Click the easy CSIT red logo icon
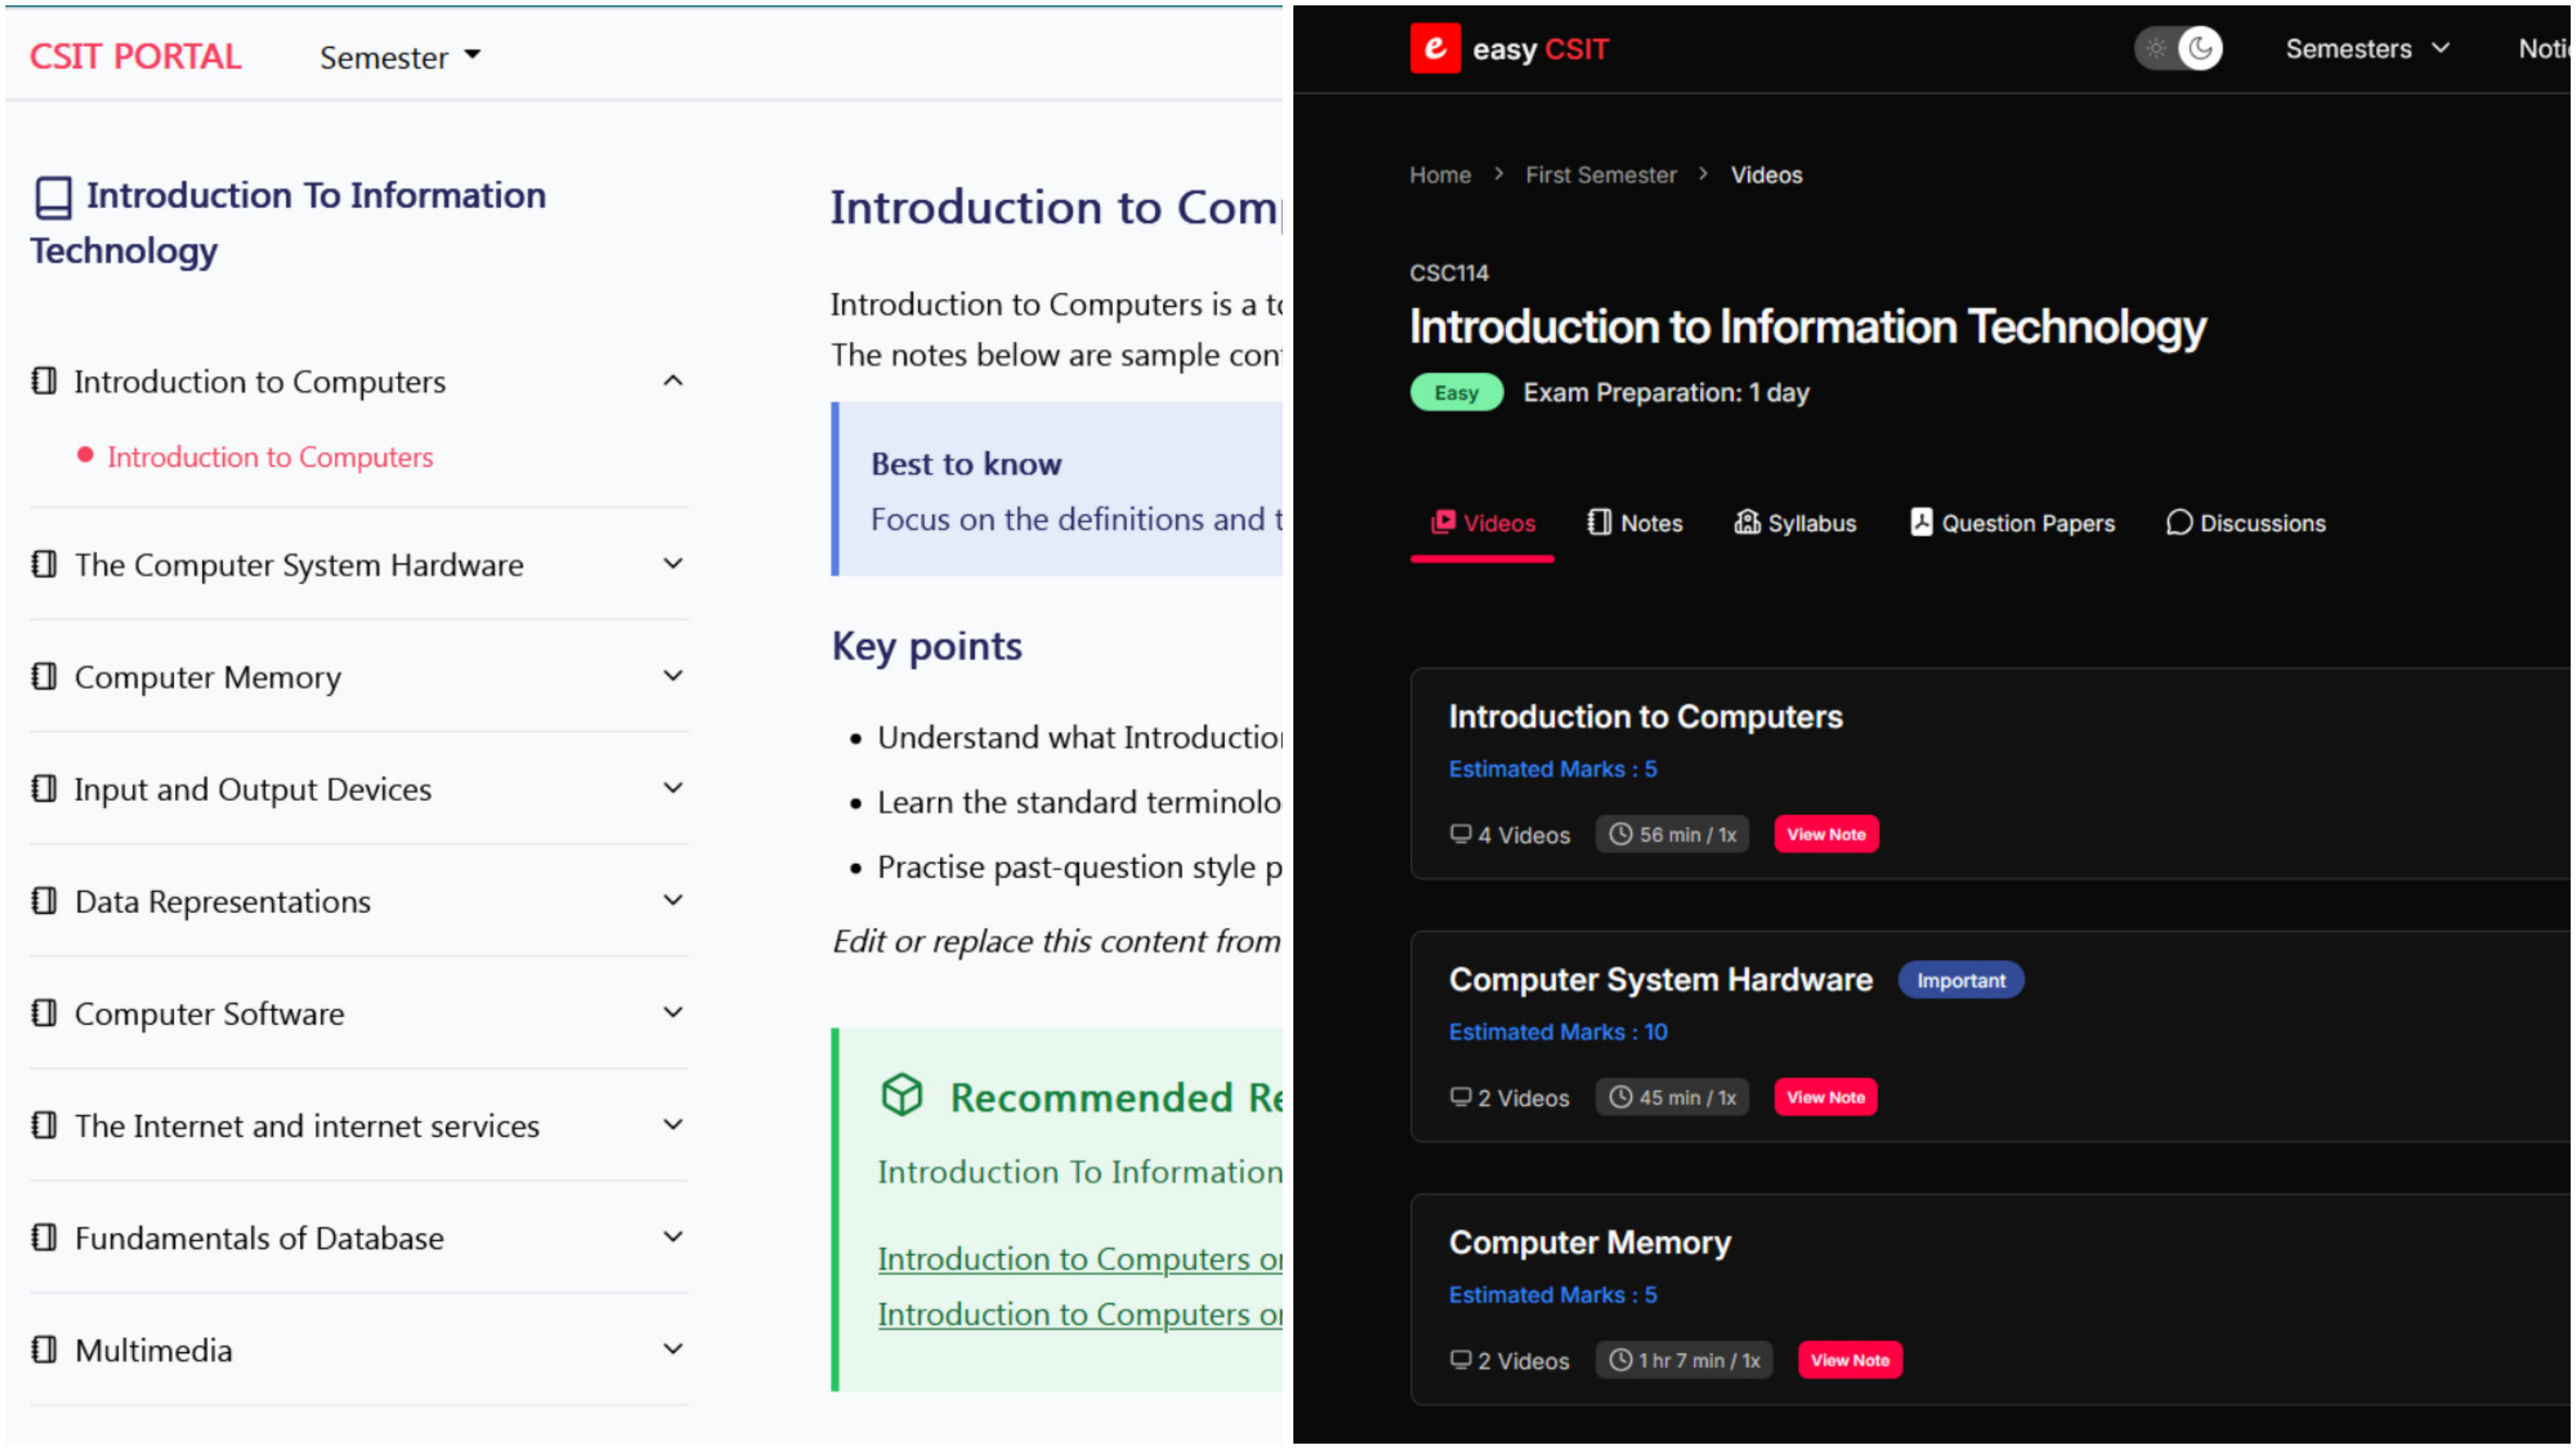This screenshot has height=1449, width=2576. point(1435,48)
